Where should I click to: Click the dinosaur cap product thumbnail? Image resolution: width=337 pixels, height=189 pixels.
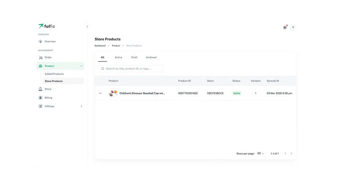coord(113,93)
